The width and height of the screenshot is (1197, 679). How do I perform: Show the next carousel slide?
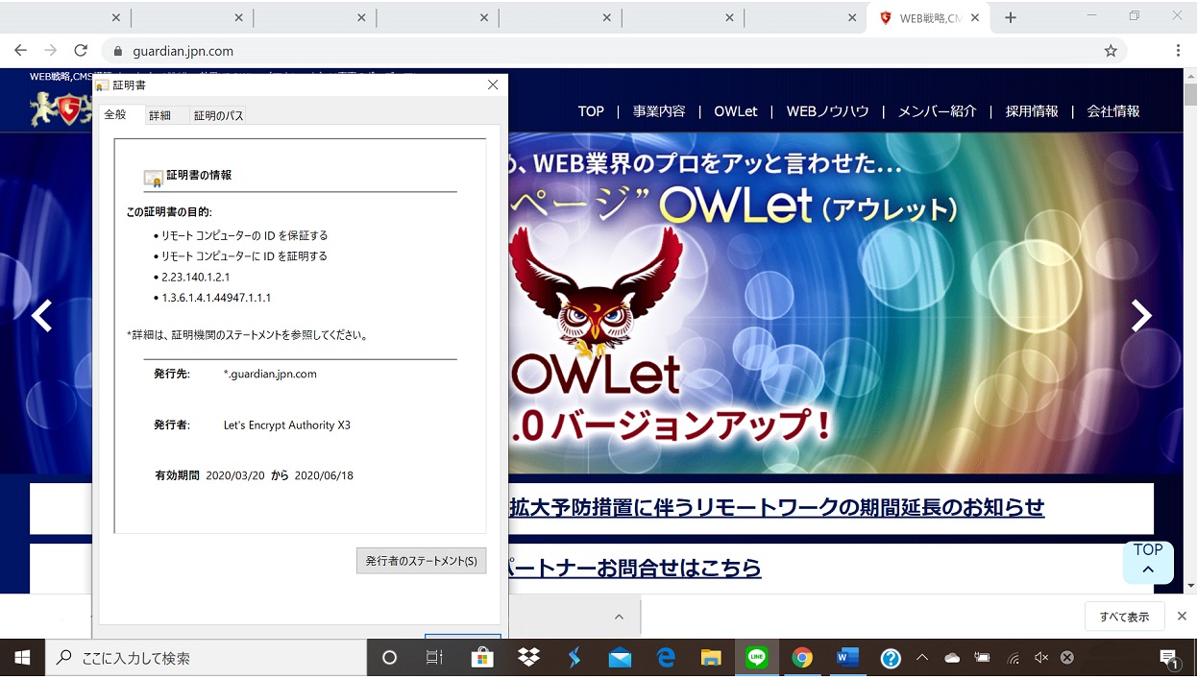coord(1140,315)
